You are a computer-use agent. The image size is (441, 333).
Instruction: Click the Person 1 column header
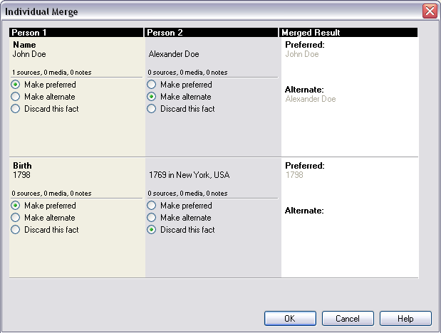[x=77, y=33]
